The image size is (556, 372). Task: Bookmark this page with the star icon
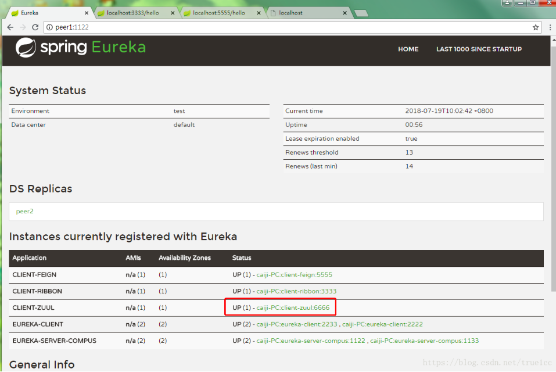[x=536, y=27]
